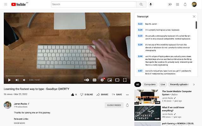Image resolution: width=202 pixels, height=126 pixels.
Task: Show more filter chips with arrow
Action: [194, 85]
